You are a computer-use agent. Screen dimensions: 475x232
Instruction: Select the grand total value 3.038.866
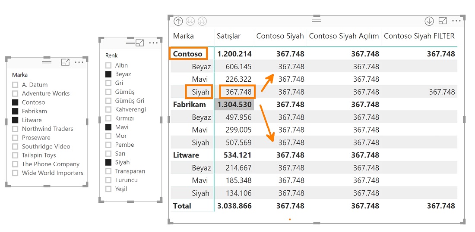(234, 206)
